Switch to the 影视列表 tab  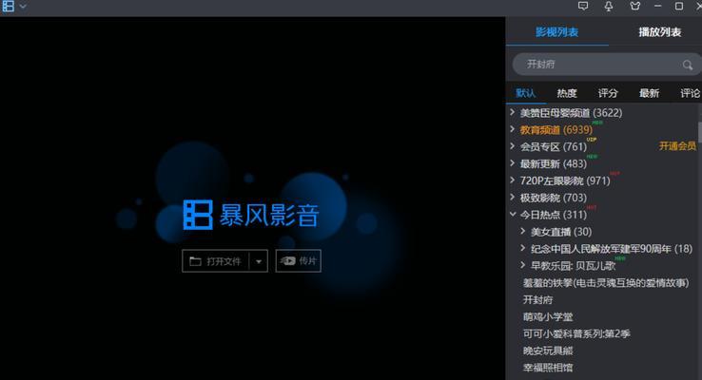tap(557, 31)
